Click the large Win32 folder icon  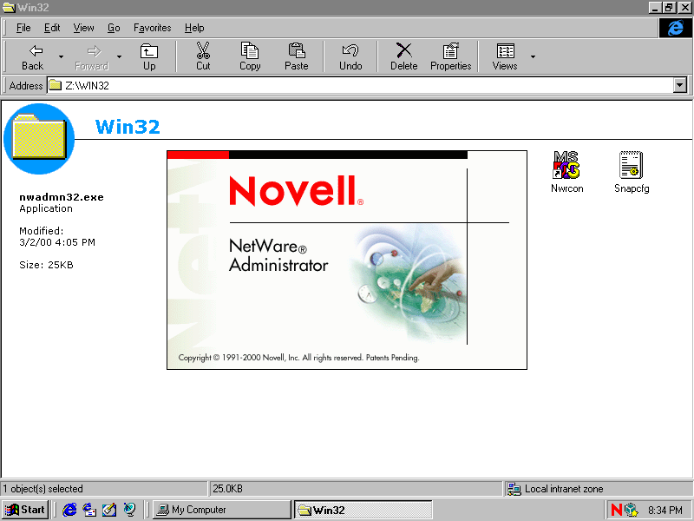39,138
